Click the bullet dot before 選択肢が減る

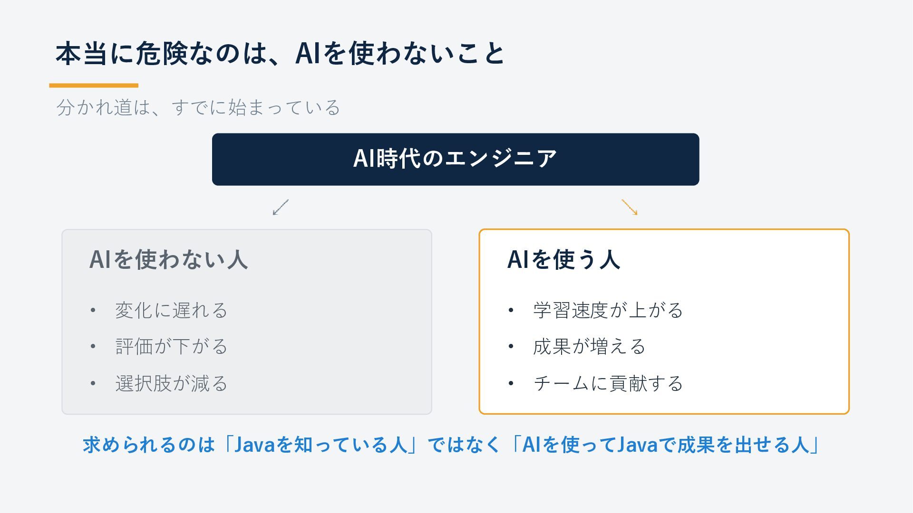coord(93,383)
